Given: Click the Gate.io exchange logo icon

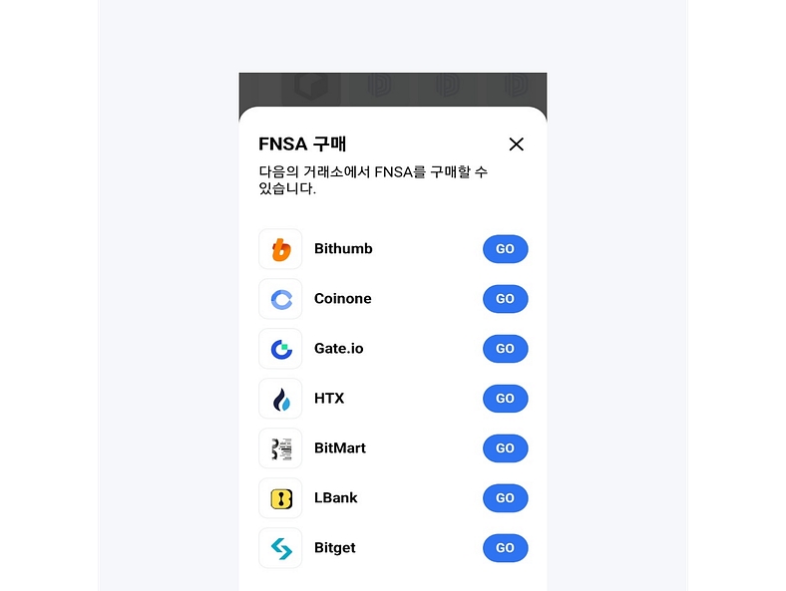Looking at the screenshot, I should click(280, 349).
